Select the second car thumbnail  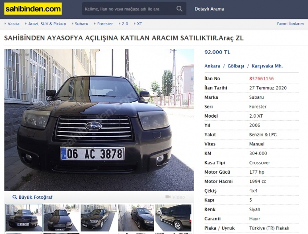tap(61, 218)
